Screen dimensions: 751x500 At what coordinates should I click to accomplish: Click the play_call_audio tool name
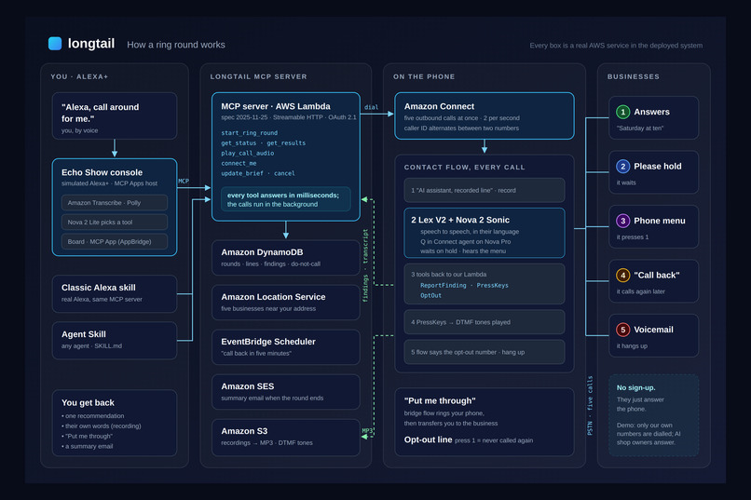point(248,153)
